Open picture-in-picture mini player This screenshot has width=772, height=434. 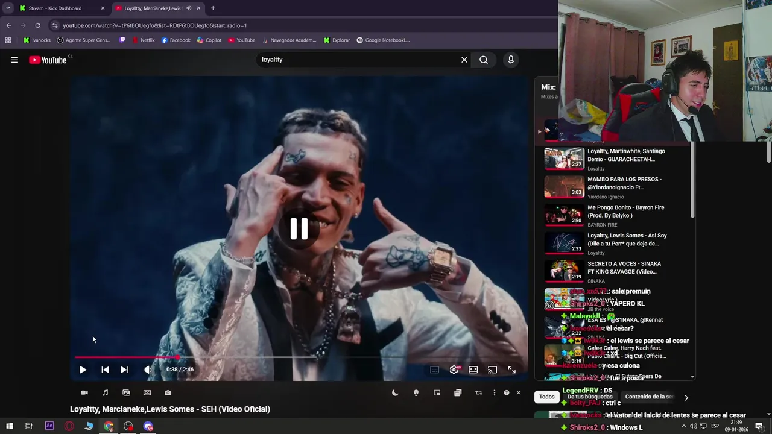point(437,392)
